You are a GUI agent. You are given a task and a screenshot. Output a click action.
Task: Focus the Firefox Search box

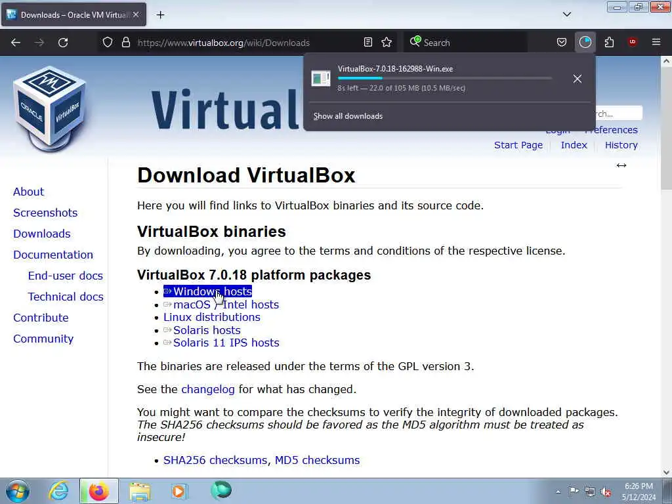[465, 43]
